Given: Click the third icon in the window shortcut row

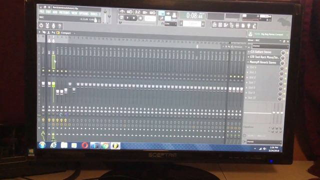Looking at the screenshot, I should coord(226,25).
